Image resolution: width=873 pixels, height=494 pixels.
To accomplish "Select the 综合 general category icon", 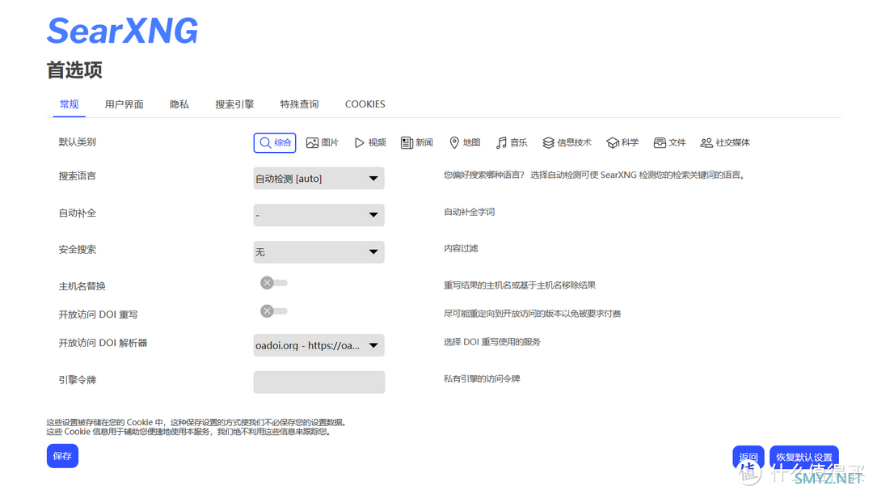I will point(266,142).
